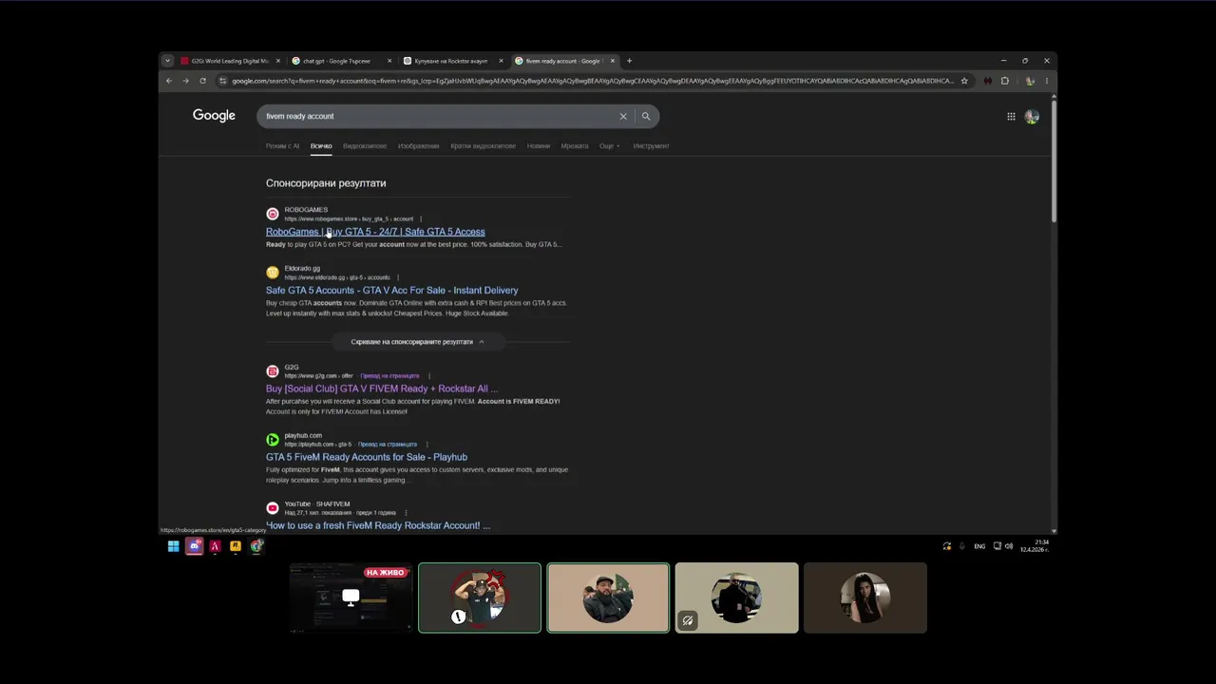Screen dimensions: 1216x684
Task: Open GTA 5 FiveM Ready Accounts Playhub link
Action: tap(367, 457)
